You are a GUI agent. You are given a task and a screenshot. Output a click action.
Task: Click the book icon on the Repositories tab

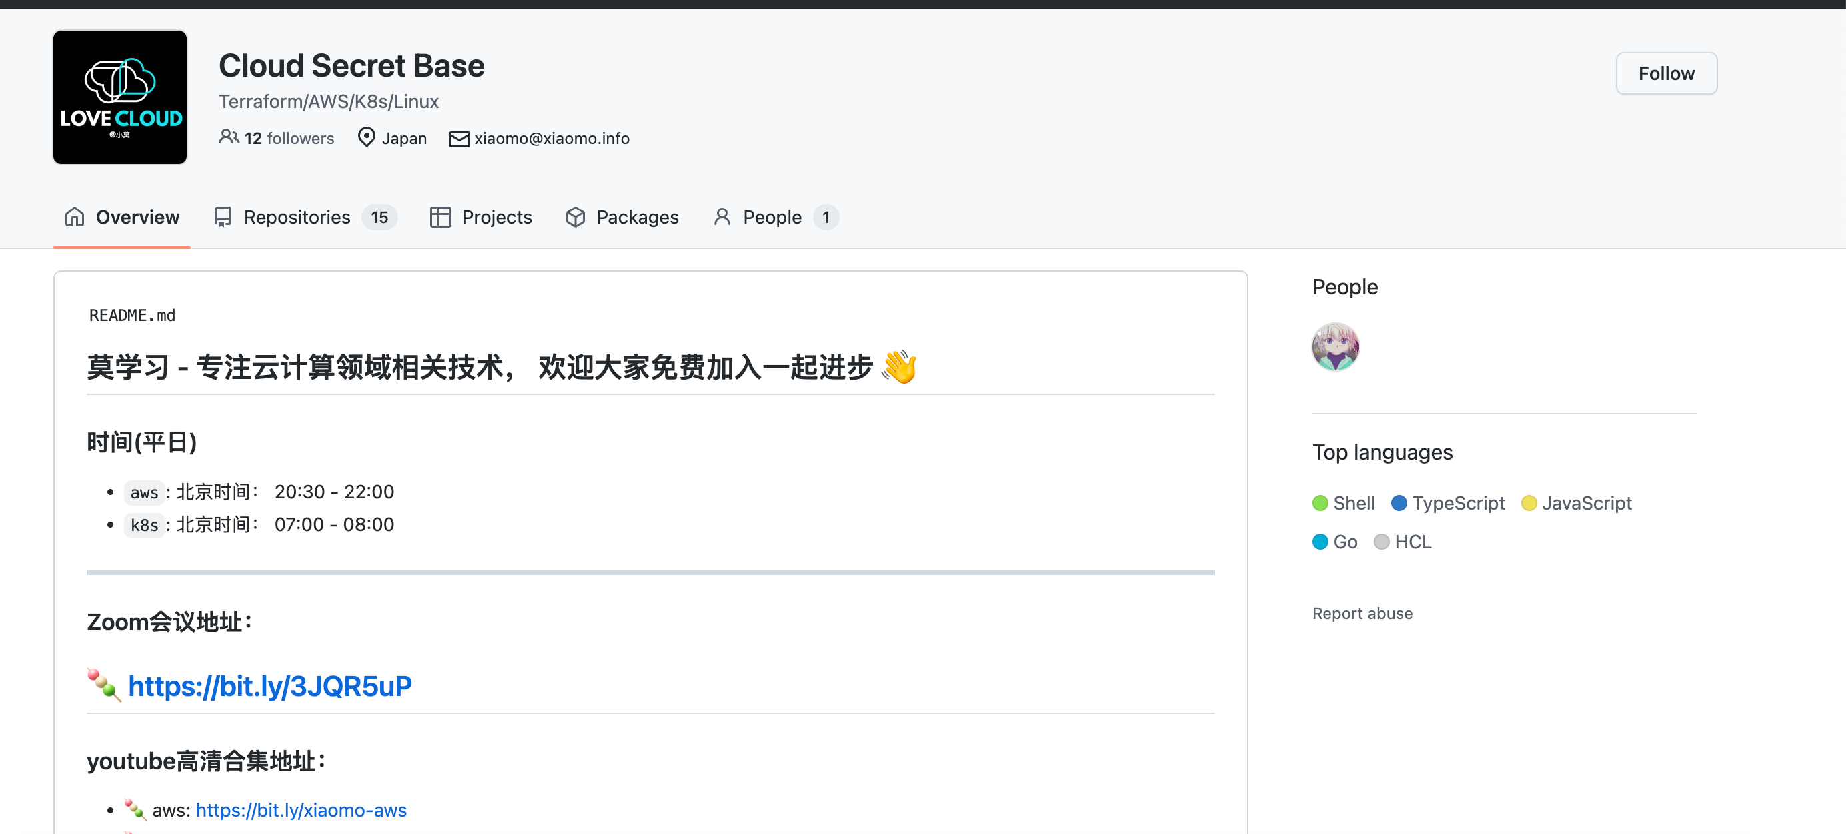[223, 217]
